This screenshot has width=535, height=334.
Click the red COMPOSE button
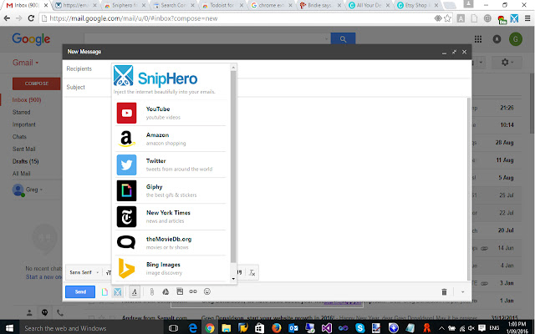(37, 83)
